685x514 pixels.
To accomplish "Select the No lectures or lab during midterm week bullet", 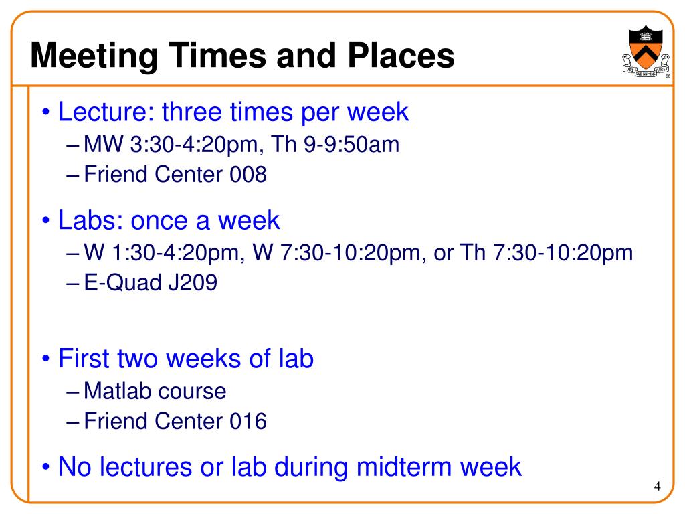I will pyautogui.click(x=290, y=466).
